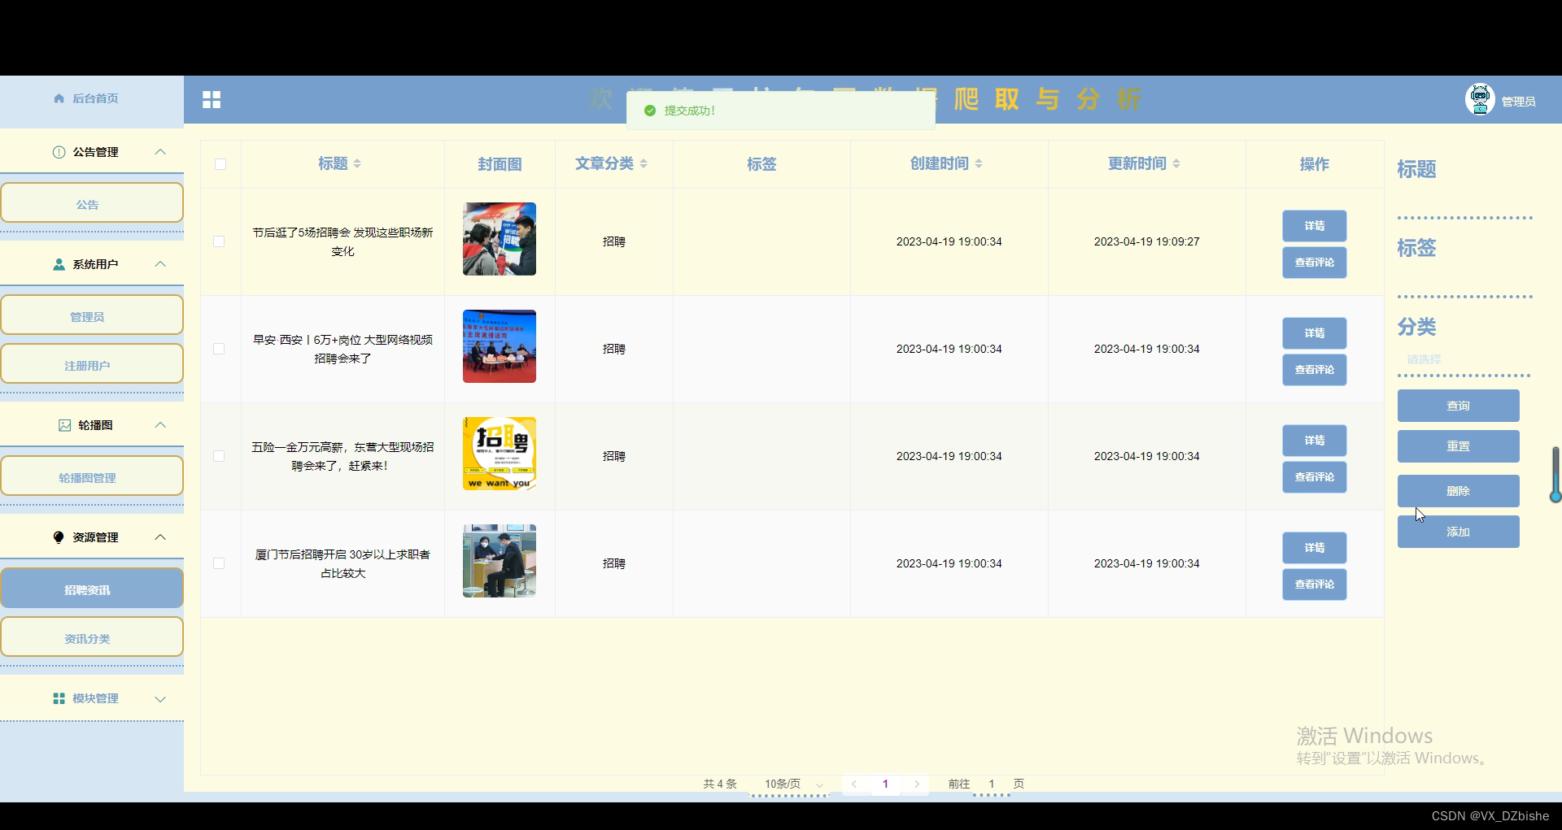
Task: Sort table by 创建时间 arrows
Action: coord(979,164)
